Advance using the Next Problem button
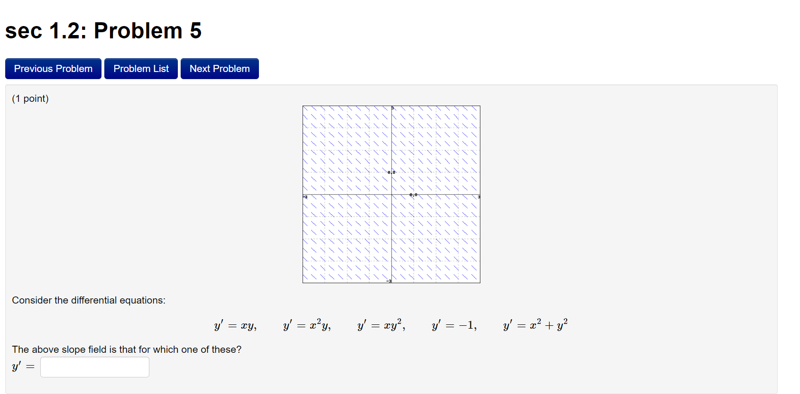Image resolution: width=800 pixels, height=394 pixels. tap(219, 68)
